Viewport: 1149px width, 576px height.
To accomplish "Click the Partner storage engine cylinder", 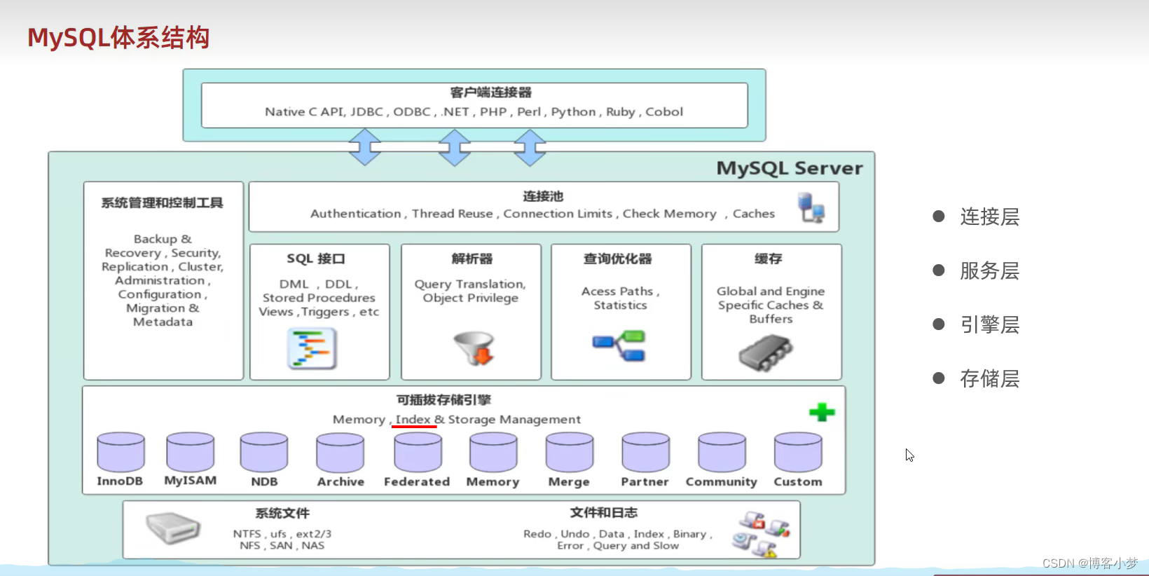I will point(645,453).
